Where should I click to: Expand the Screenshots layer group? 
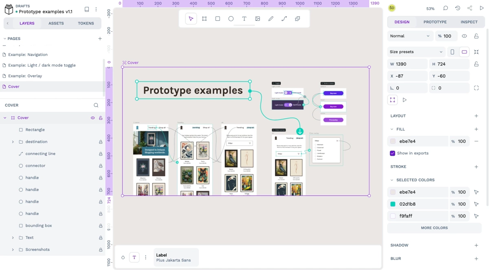(x=13, y=250)
